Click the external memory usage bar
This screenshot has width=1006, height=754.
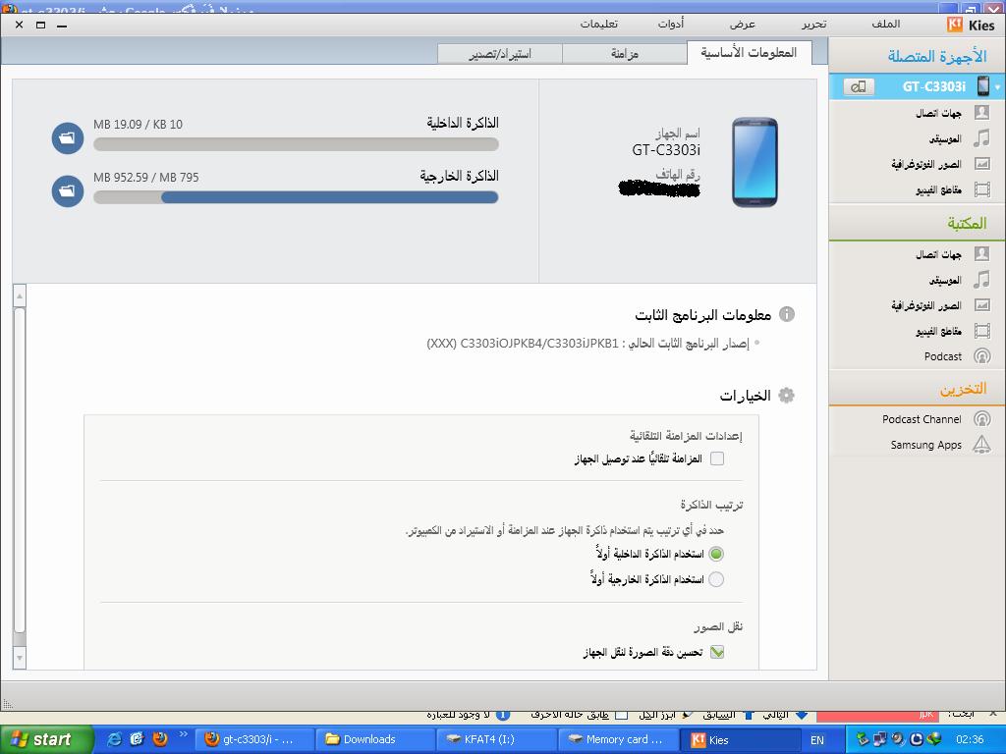pyautogui.click(x=296, y=197)
